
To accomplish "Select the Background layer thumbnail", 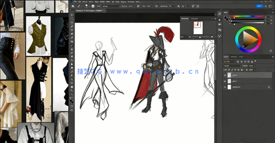I will point(229,87).
